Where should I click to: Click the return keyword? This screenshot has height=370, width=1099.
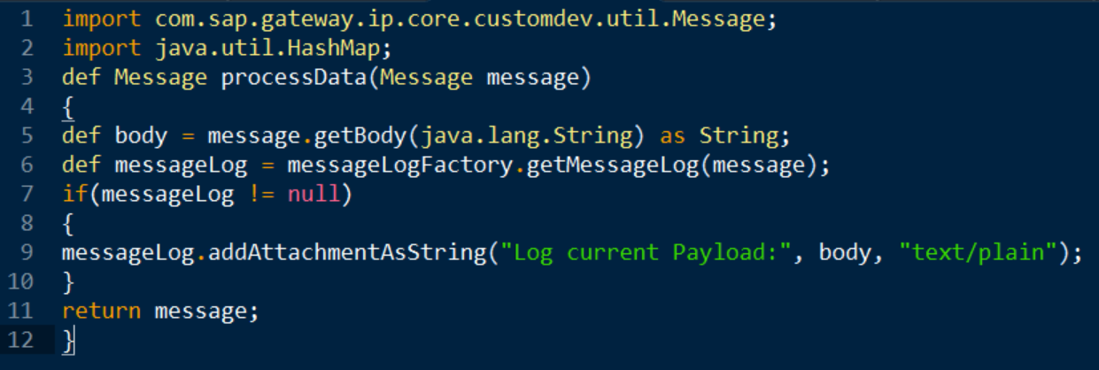click(x=101, y=312)
